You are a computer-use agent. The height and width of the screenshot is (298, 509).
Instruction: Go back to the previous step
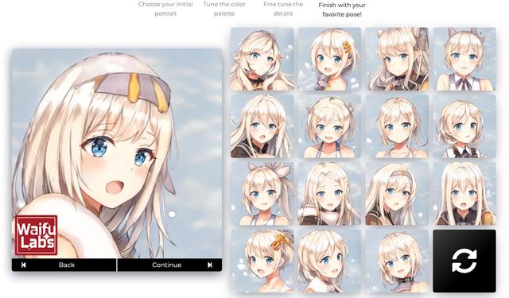(64, 265)
